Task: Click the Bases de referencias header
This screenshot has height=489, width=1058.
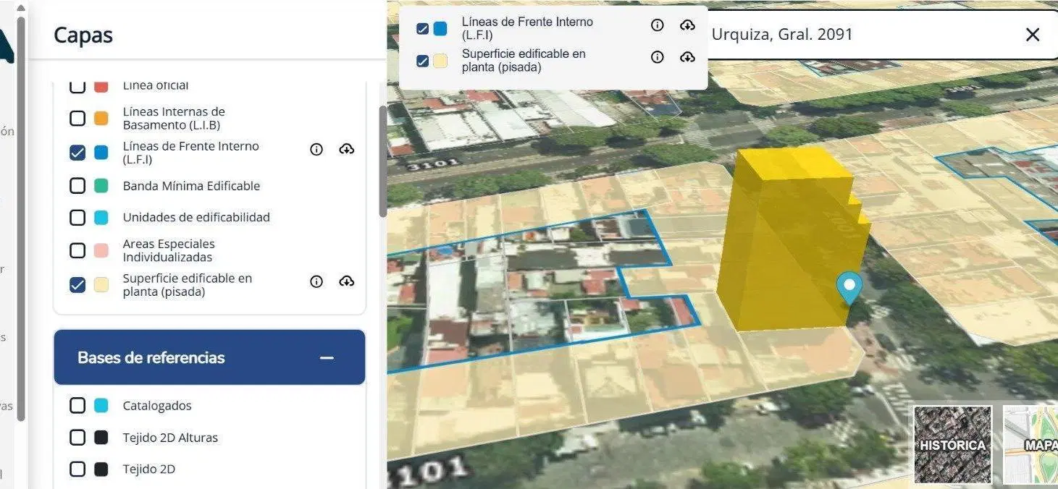Action: pos(209,357)
